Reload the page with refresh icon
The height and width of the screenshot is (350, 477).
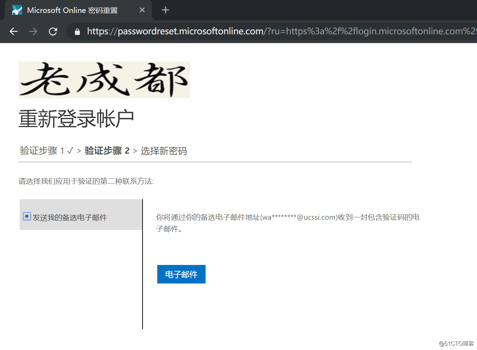pyautogui.click(x=53, y=31)
